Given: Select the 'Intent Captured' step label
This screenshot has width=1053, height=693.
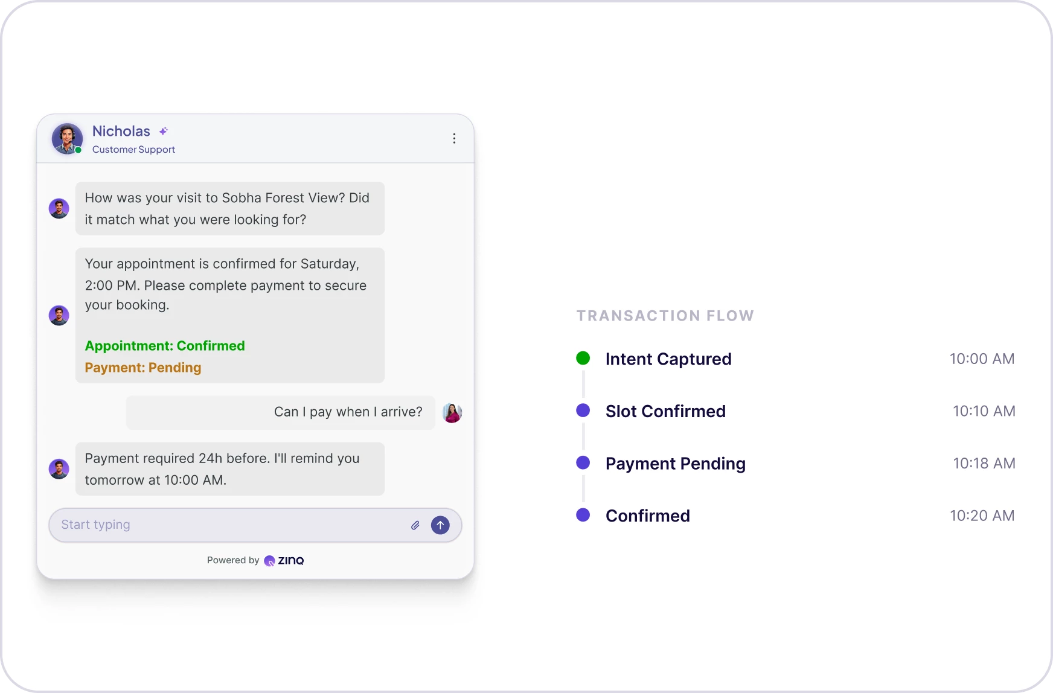Looking at the screenshot, I should [668, 359].
